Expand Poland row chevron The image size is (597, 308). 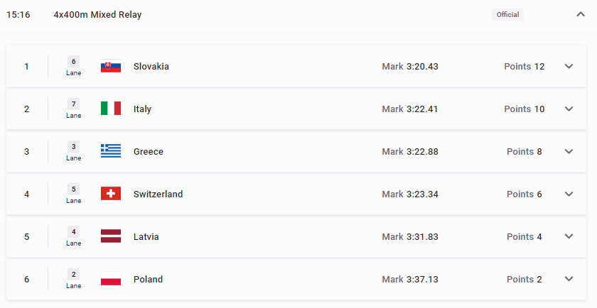569,279
